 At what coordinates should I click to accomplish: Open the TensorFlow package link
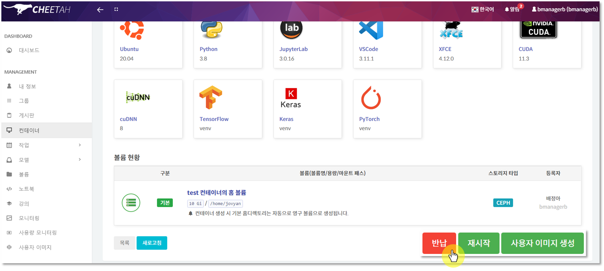coord(214,119)
